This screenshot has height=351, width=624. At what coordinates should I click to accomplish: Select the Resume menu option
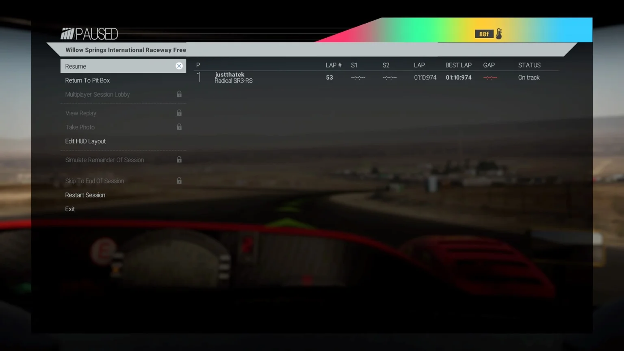point(123,66)
